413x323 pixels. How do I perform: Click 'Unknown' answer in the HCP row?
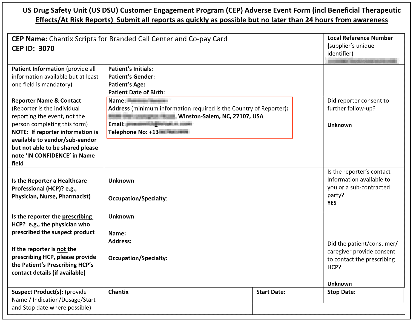pyautogui.click(x=121, y=181)
